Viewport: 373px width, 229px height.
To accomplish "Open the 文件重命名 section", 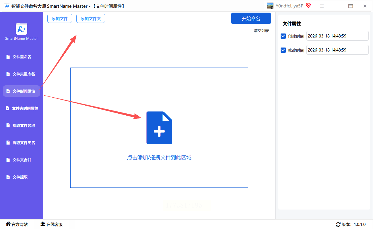I will 22,57.
